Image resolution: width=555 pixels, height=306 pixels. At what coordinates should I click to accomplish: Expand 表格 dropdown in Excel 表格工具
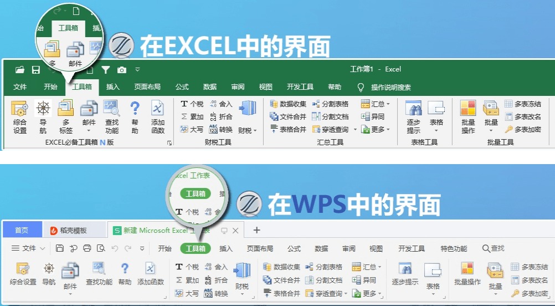point(436,130)
